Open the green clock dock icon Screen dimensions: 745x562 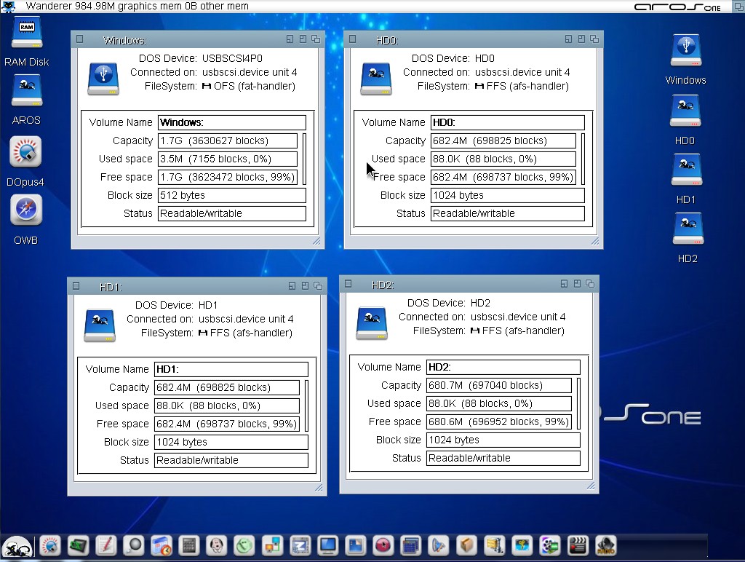pos(244,545)
